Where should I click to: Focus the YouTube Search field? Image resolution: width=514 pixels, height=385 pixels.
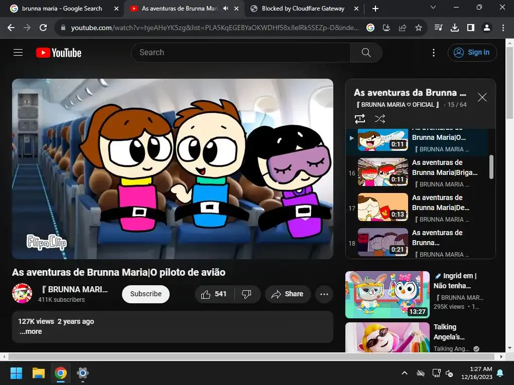(241, 52)
